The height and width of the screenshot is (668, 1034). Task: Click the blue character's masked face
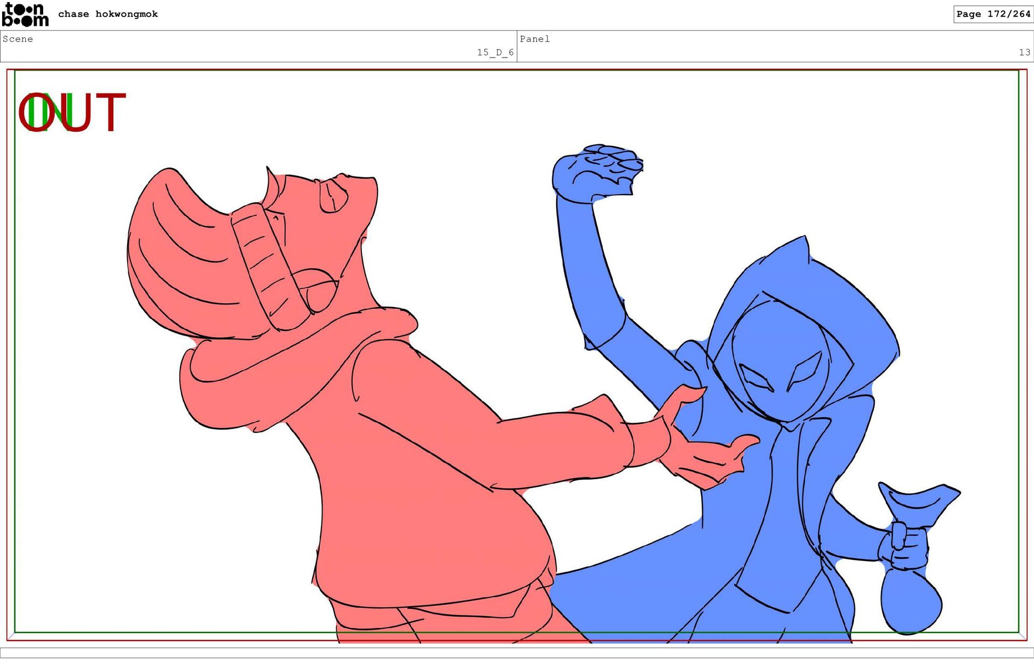coord(781,366)
